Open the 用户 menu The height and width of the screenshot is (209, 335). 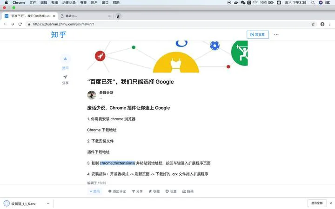(x=94, y=3)
